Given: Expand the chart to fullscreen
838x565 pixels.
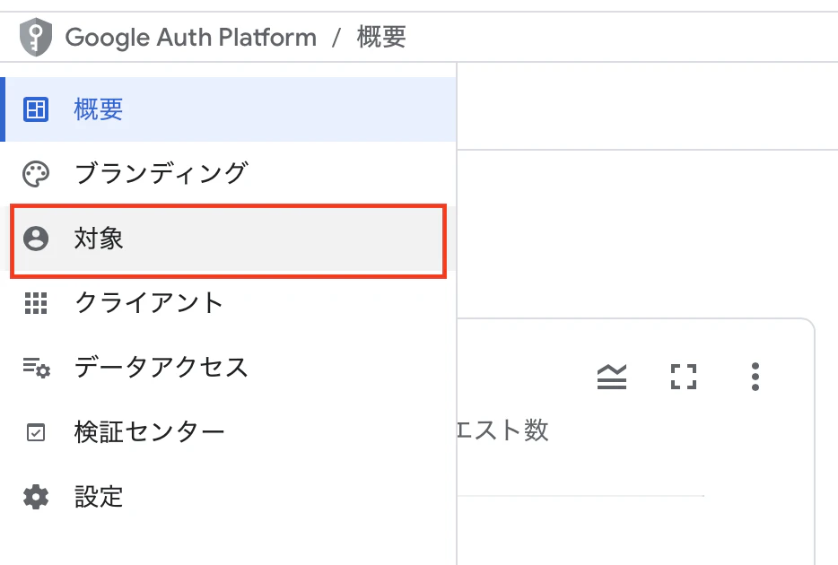Looking at the screenshot, I should coord(684,377).
